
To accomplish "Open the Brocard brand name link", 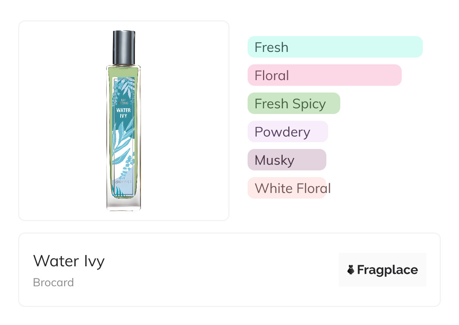I will click(54, 282).
